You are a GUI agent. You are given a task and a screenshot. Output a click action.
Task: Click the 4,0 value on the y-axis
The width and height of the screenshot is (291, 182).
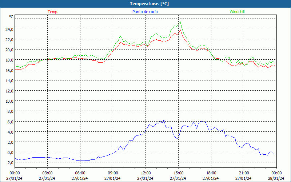[10, 132]
